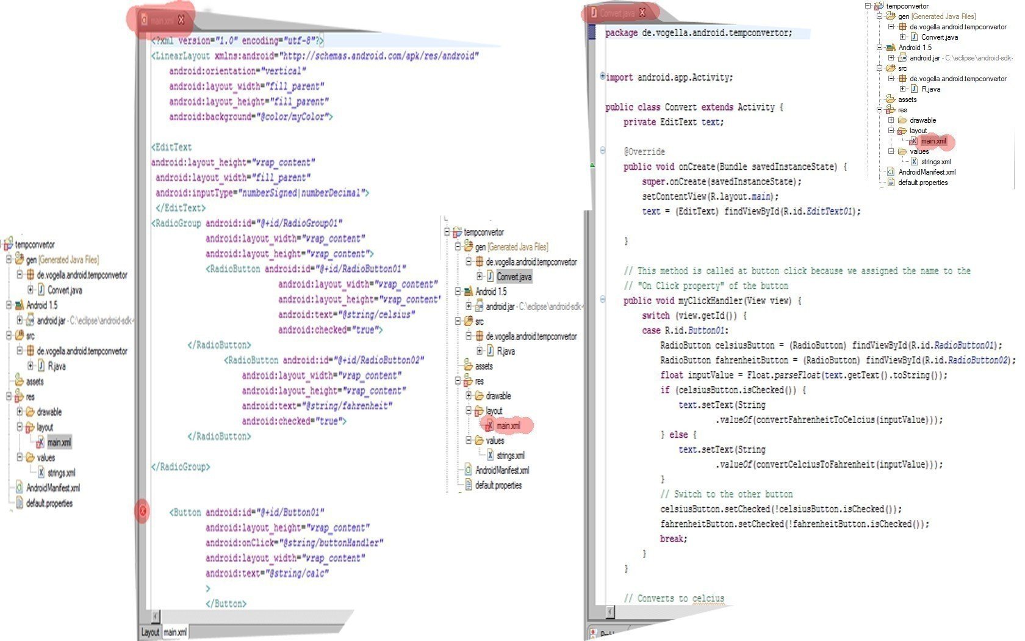This screenshot has height=641, width=1025.
Task: Click layout folder icon in small tree
Action: pos(902,131)
